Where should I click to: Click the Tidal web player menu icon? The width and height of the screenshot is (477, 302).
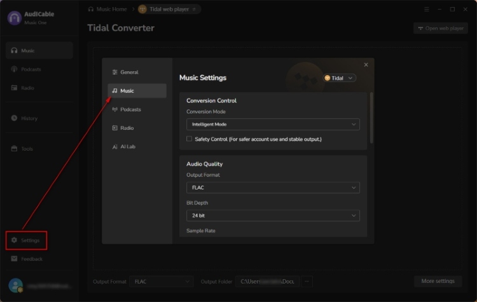194,9
